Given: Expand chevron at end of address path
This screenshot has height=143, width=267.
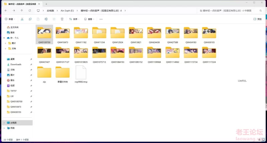Looking at the screenshot, I should coord(125,11).
